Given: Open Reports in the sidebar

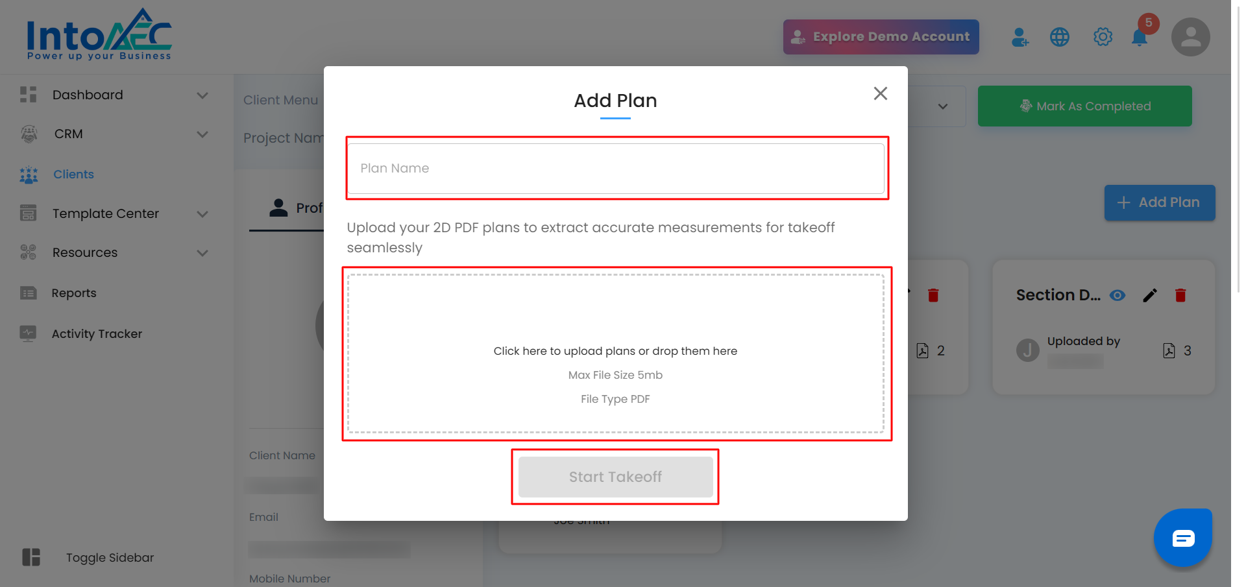Looking at the screenshot, I should point(74,293).
